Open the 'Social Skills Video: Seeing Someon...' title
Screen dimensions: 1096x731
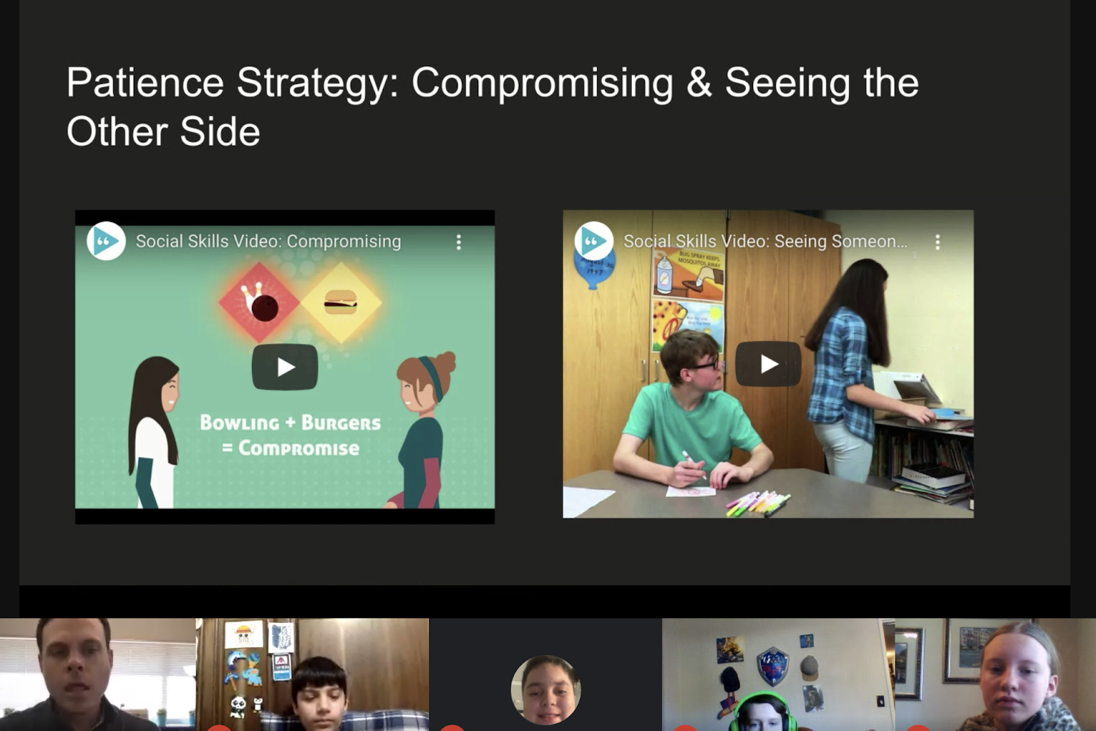pyautogui.click(x=765, y=242)
